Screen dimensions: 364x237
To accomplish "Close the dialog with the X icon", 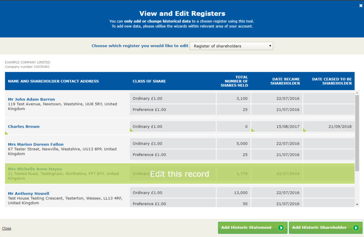I will (x=361, y=5).
